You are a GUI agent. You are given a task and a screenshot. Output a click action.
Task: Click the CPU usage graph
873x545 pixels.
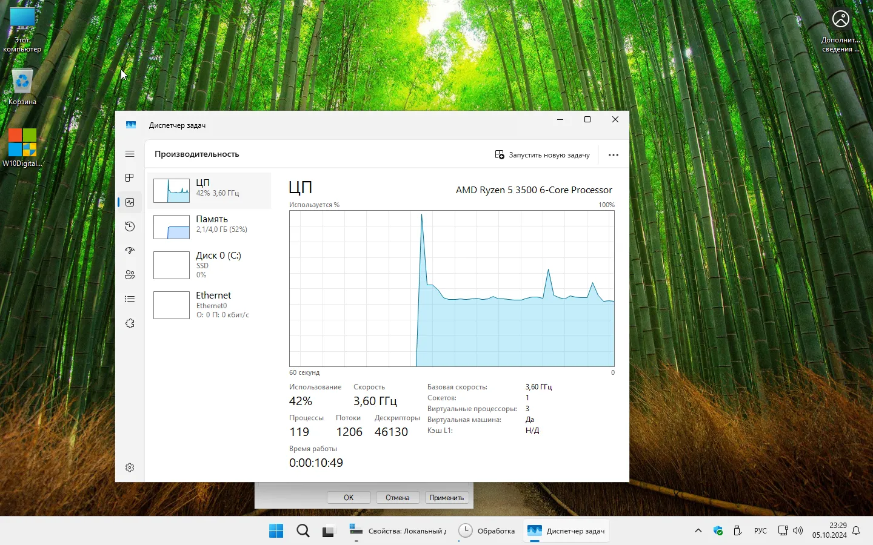(x=452, y=288)
